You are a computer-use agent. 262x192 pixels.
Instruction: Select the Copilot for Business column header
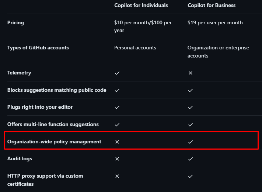point(212,6)
